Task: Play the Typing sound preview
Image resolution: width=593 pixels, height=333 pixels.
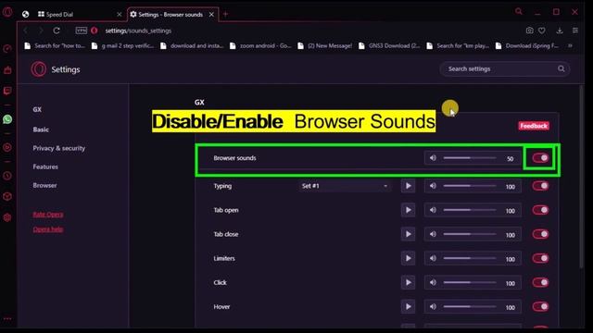Action: pyautogui.click(x=408, y=186)
